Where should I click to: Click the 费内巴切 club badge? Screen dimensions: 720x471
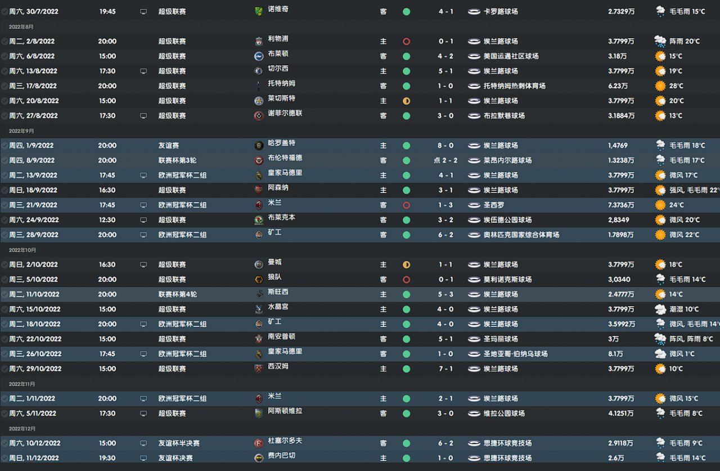click(x=259, y=458)
